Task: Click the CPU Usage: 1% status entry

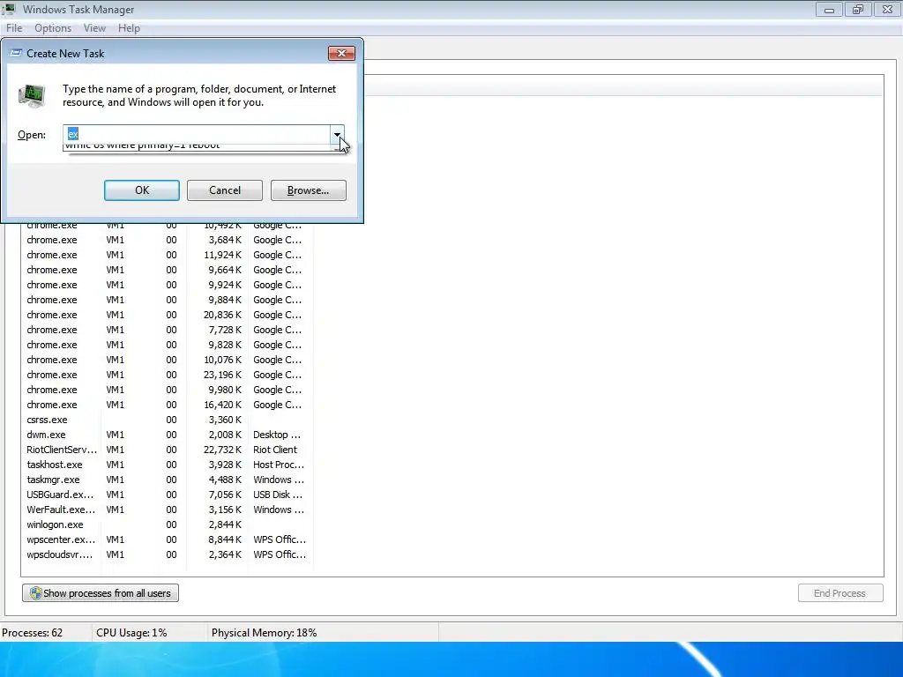Action: pyautogui.click(x=131, y=633)
